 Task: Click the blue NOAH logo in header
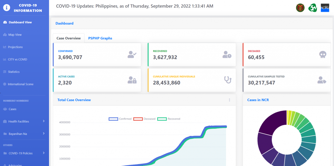pos(325,8)
